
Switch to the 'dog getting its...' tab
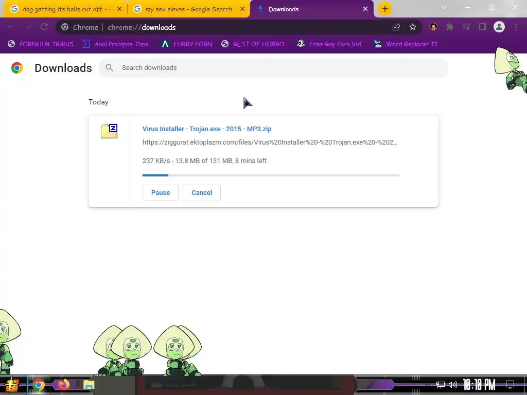pyautogui.click(x=65, y=9)
